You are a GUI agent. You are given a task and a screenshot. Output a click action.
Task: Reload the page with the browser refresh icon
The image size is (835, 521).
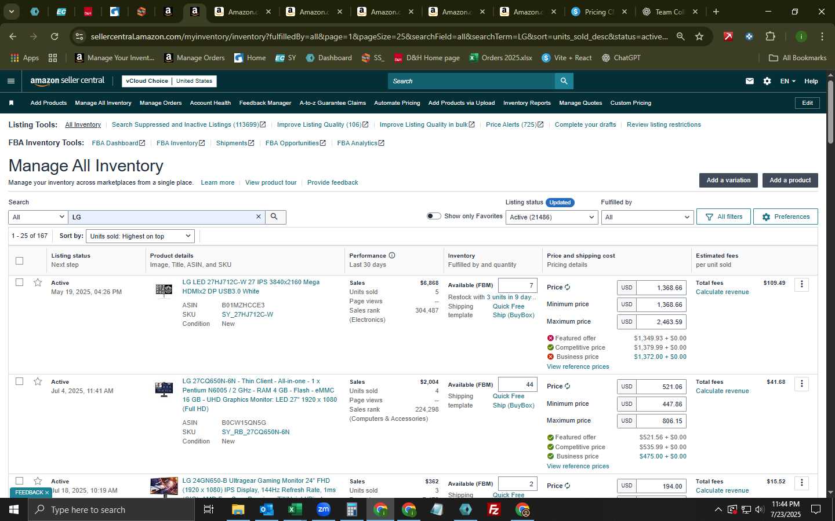[55, 36]
